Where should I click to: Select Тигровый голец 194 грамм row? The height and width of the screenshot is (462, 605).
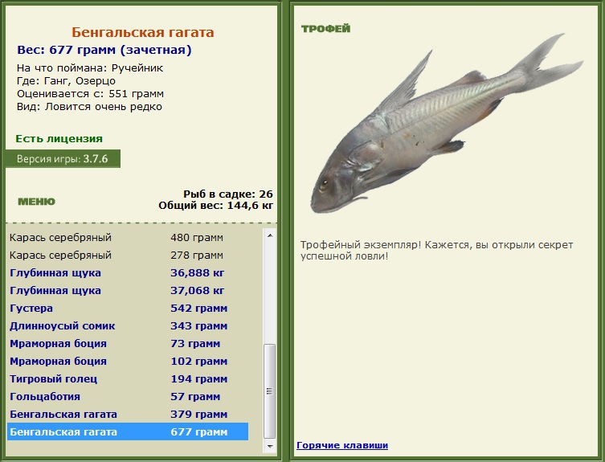tap(127, 379)
